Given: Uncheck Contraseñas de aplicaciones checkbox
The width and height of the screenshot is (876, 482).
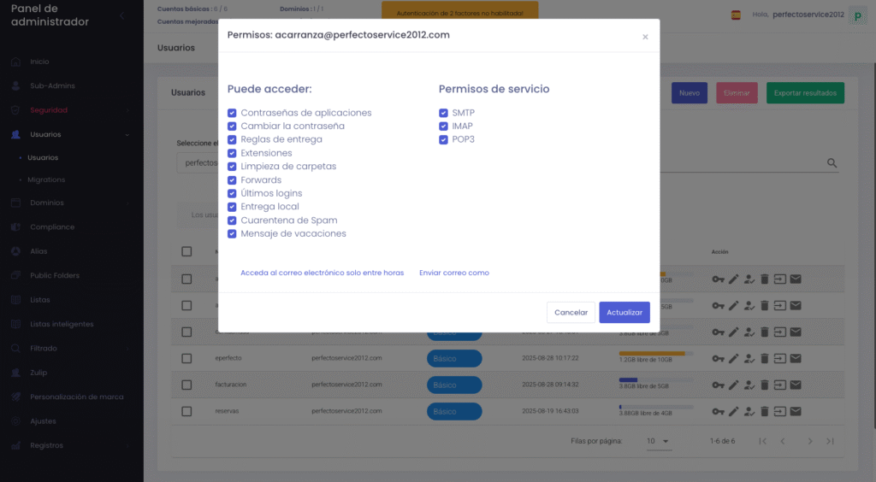Looking at the screenshot, I should (232, 113).
